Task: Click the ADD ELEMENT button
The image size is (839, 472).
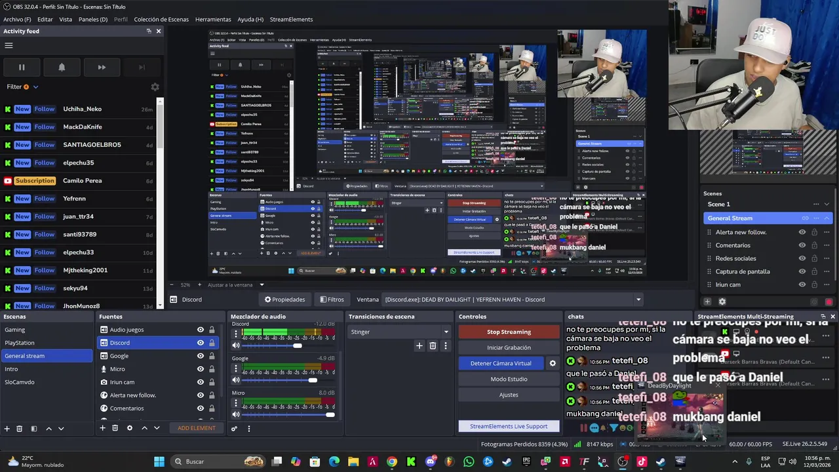Action: [196, 428]
